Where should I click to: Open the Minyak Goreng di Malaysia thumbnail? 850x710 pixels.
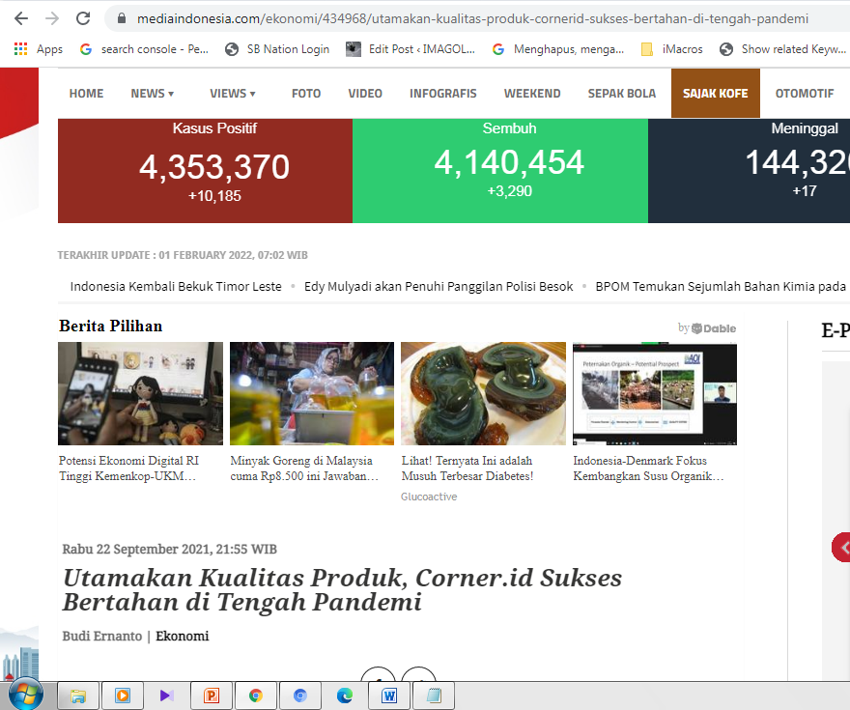(x=311, y=393)
